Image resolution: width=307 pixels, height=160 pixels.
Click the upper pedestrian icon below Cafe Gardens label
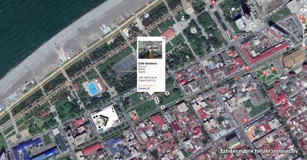coord(156,98)
